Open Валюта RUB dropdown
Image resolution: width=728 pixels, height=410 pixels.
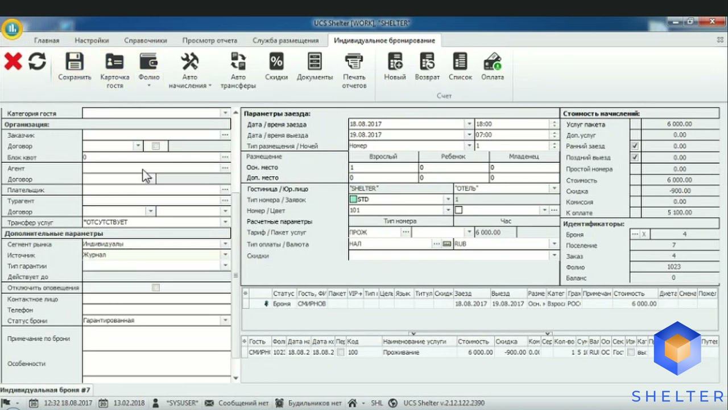[554, 244]
